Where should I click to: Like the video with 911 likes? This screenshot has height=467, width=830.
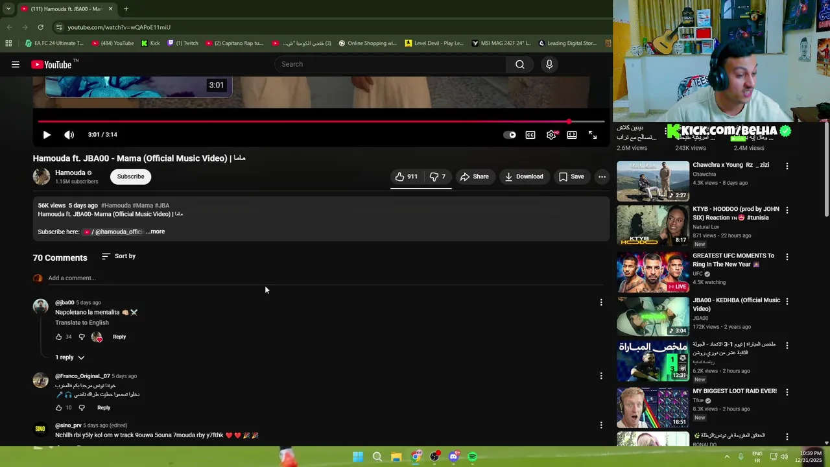pos(406,176)
